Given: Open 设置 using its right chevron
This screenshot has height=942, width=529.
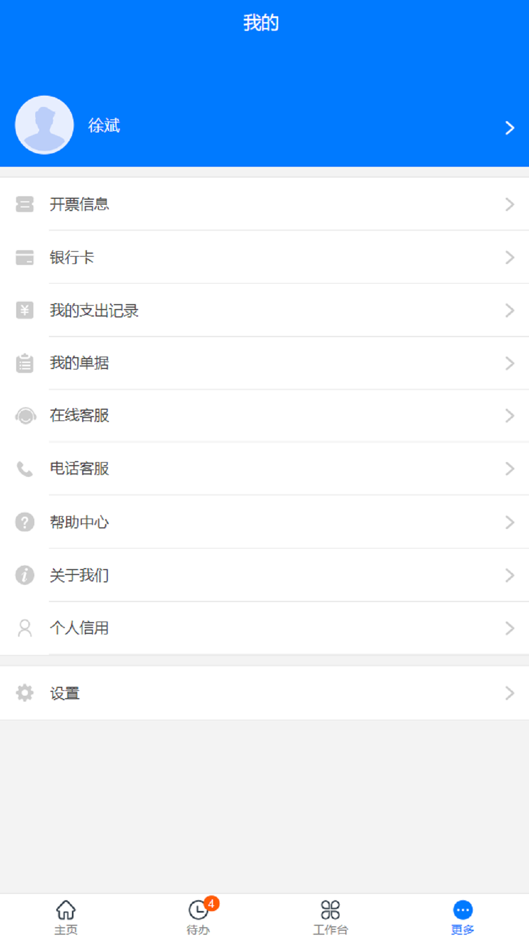Looking at the screenshot, I should click(509, 693).
